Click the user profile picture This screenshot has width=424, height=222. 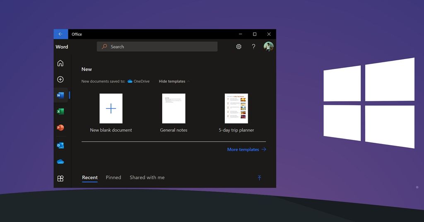pyautogui.click(x=269, y=47)
